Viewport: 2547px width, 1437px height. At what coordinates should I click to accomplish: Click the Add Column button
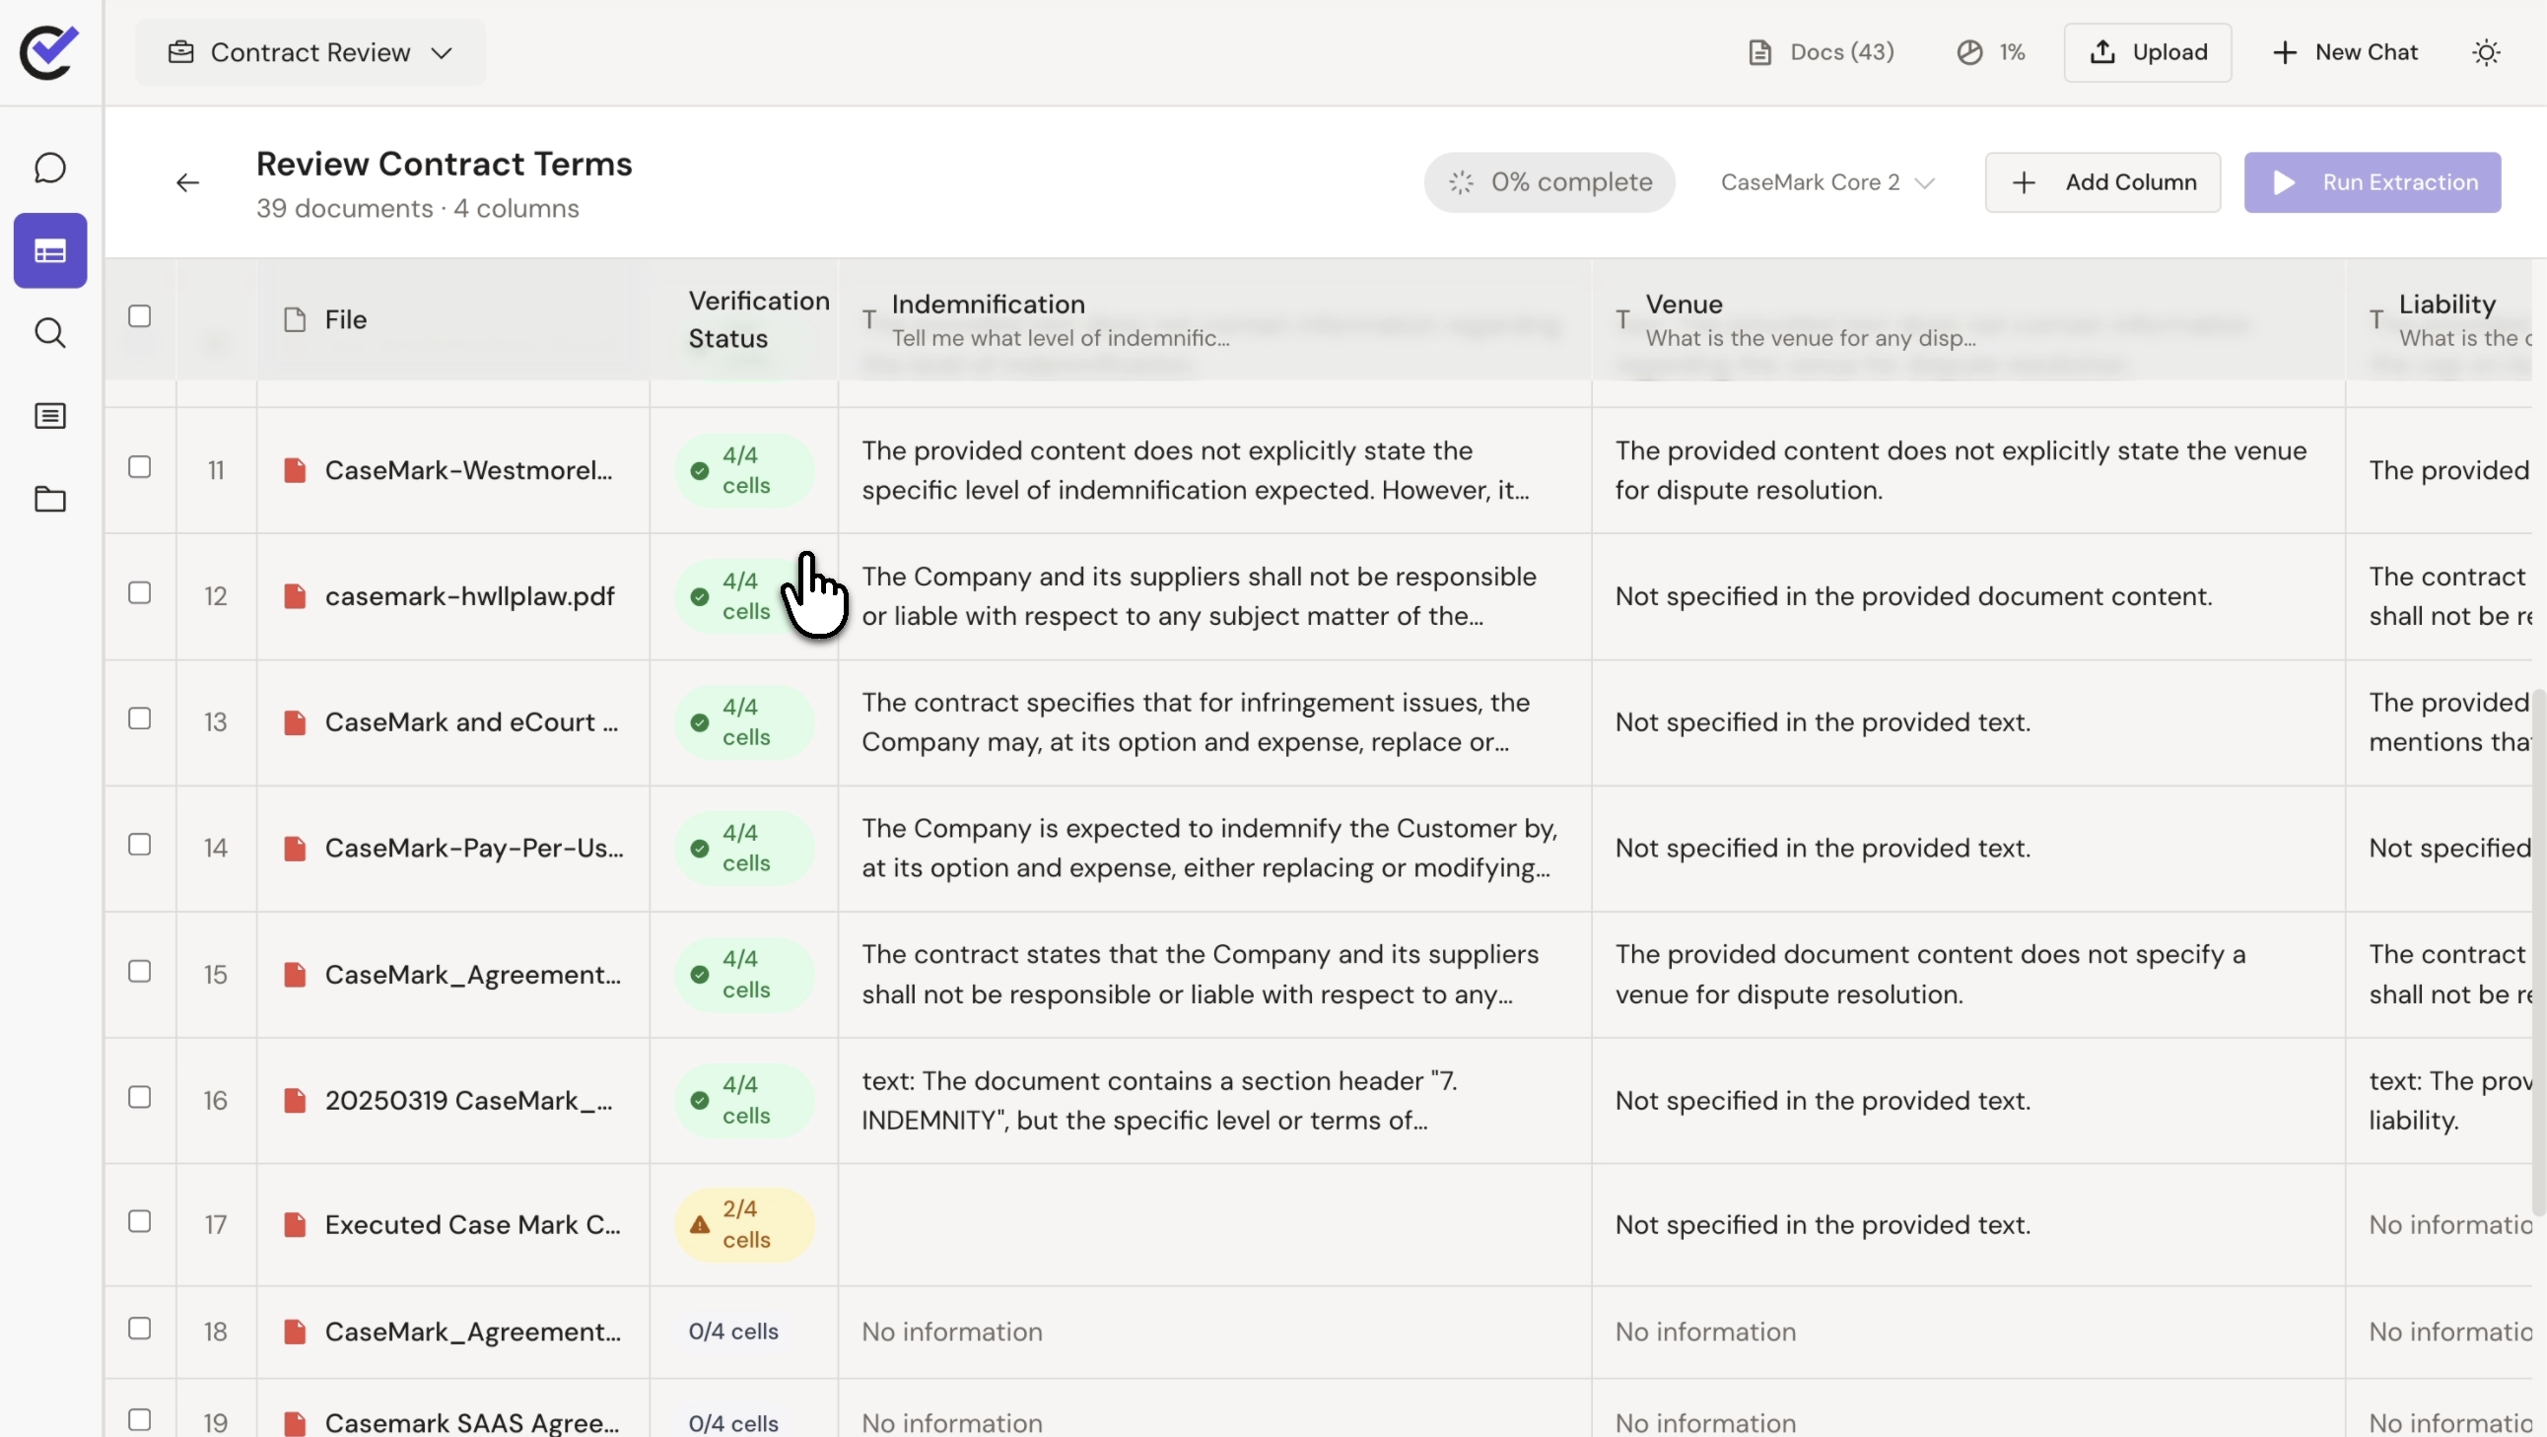2102,183
